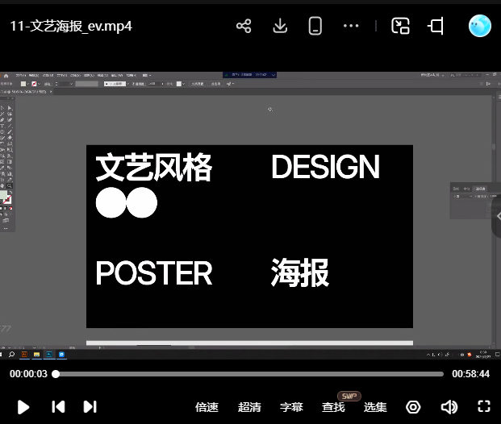Skip to the previous video

(x=58, y=407)
